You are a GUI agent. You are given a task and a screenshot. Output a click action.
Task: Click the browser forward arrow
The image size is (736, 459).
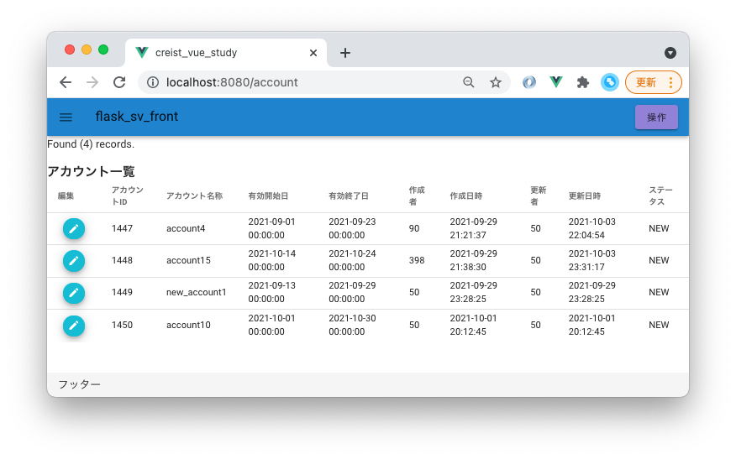click(x=92, y=82)
